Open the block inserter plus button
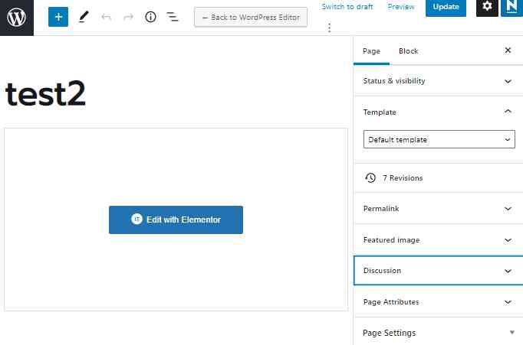 click(x=58, y=17)
